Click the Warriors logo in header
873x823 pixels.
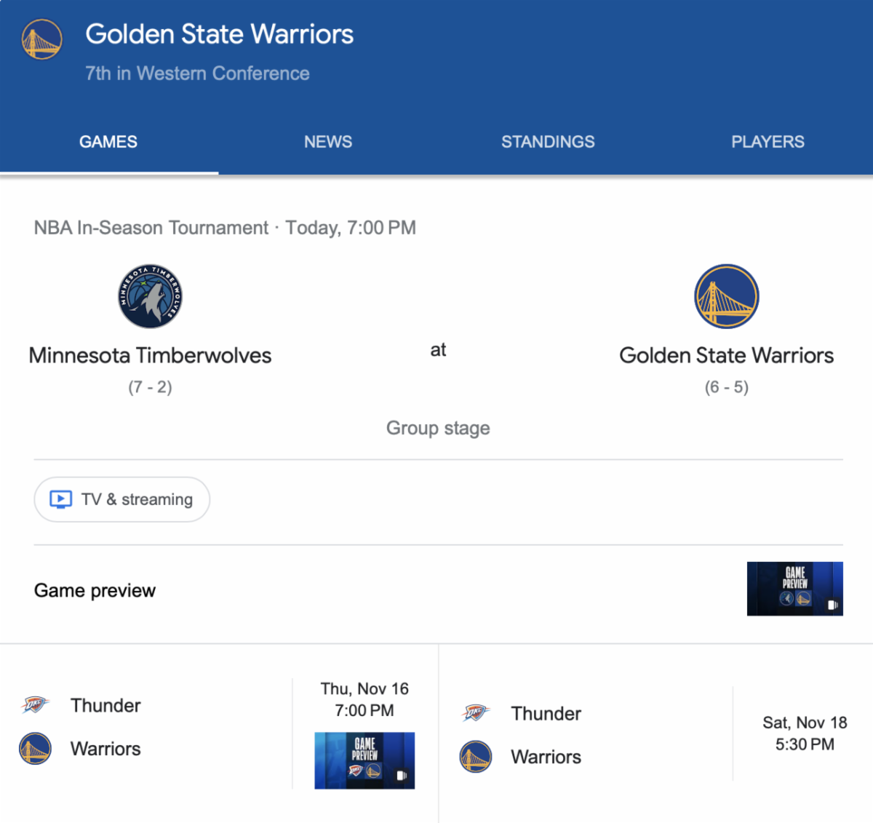pyautogui.click(x=41, y=39)
